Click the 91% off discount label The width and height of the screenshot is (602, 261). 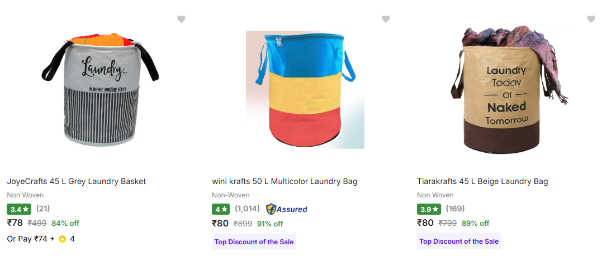point(270,224)
